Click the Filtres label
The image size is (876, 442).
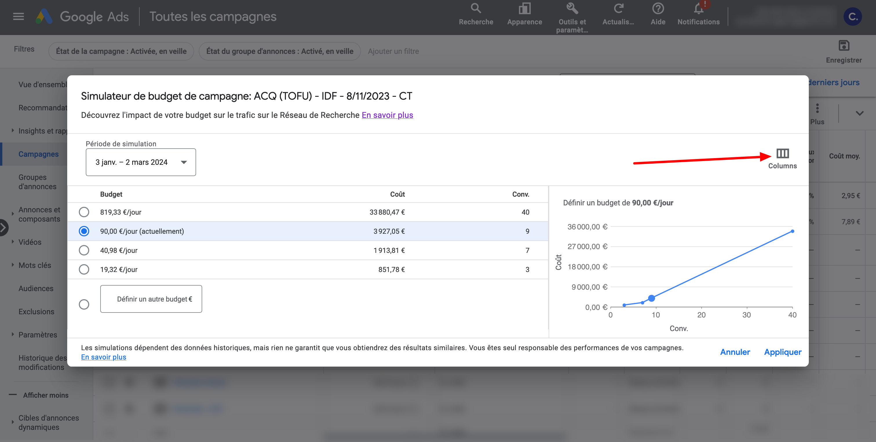coord(24,49)
